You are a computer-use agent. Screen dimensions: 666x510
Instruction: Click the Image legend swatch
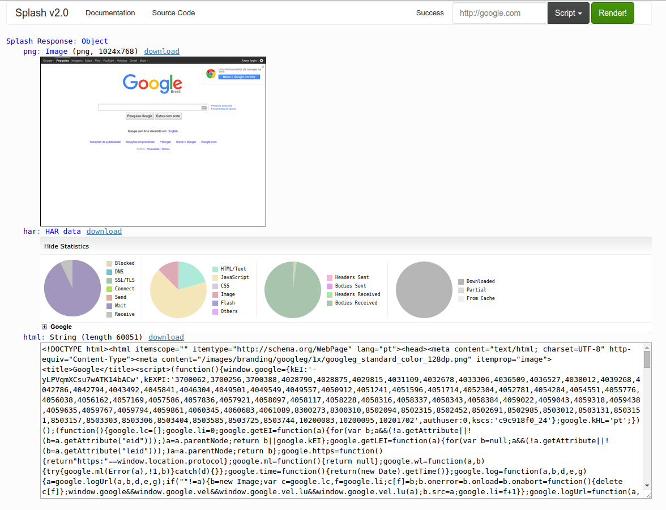pyautogui.click(x=215, y=294)
